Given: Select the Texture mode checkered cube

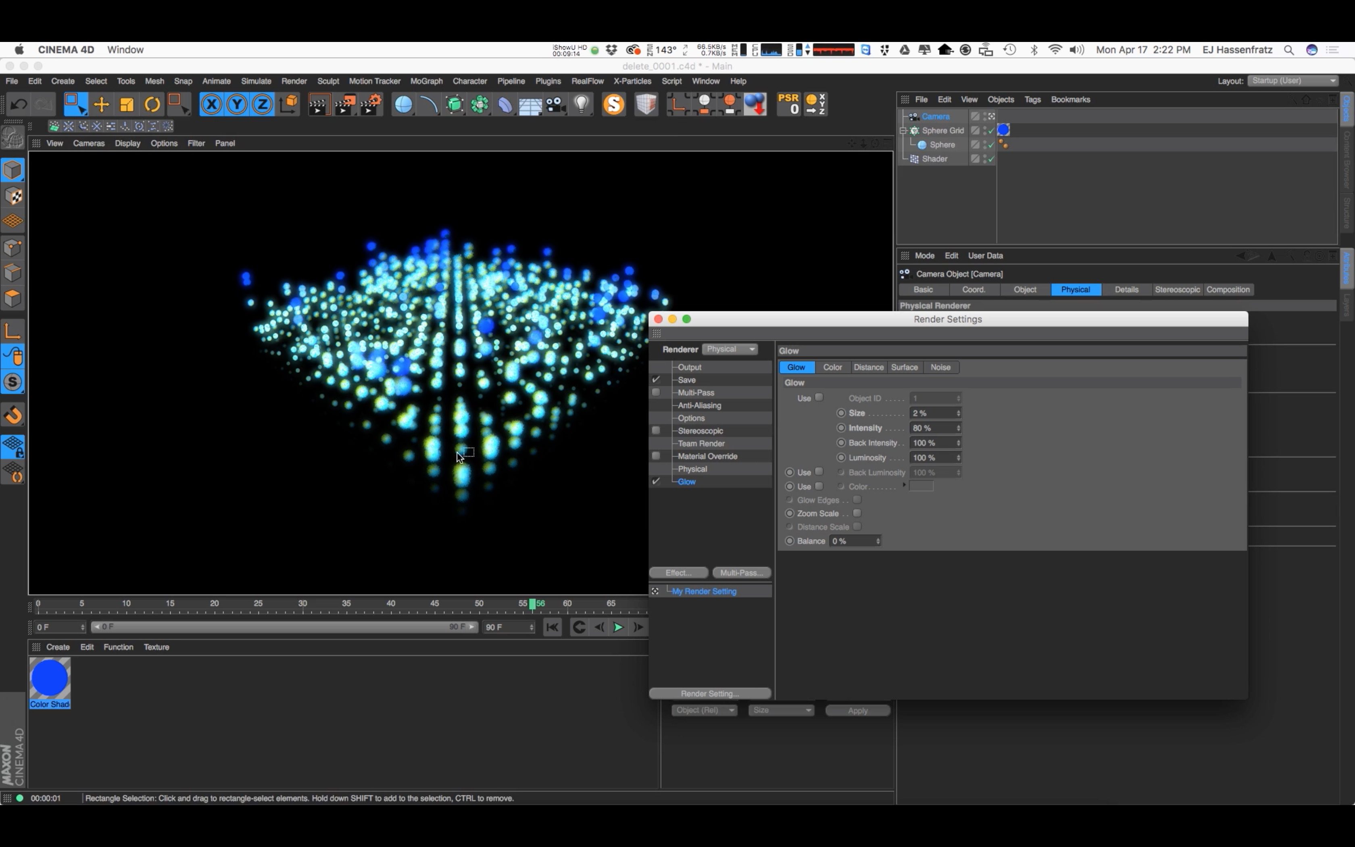Looking at the screenshot, I should pos(13,196).
